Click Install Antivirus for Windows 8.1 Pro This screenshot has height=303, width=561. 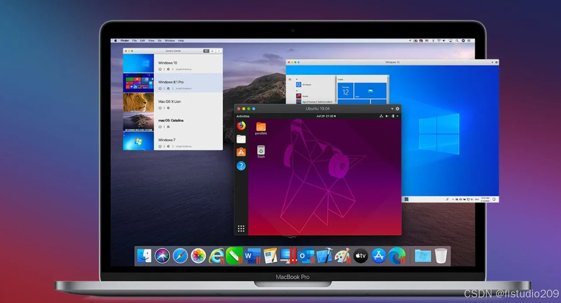[x=184, y=89]
